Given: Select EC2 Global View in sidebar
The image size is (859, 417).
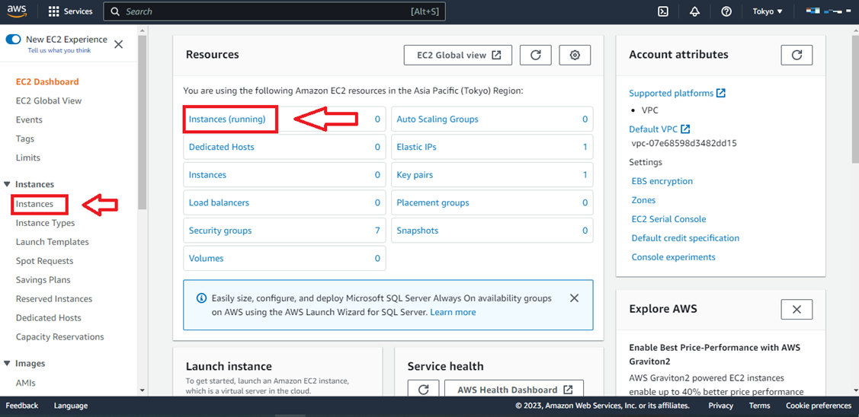Looking at the screenshot, I should [49, 100].
